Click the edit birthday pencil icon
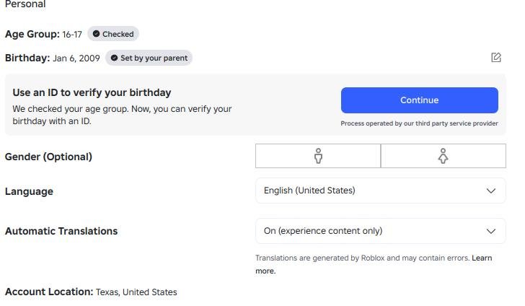Viewport: 525px width, 306px height. (496, 57)
